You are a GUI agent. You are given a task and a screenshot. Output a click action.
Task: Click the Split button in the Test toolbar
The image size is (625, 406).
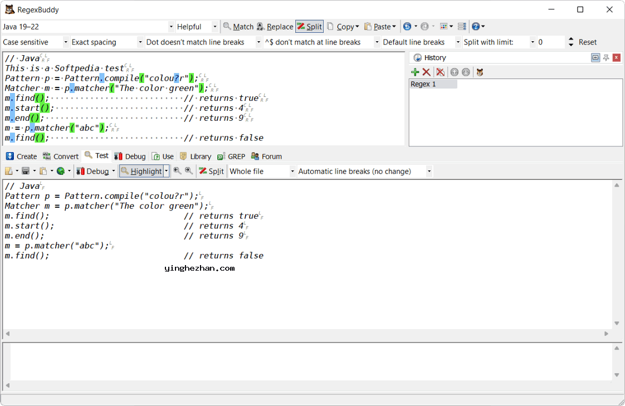click(212, 172)
